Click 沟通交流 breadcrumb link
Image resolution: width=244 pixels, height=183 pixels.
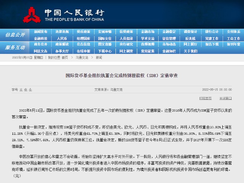(82, 58)
